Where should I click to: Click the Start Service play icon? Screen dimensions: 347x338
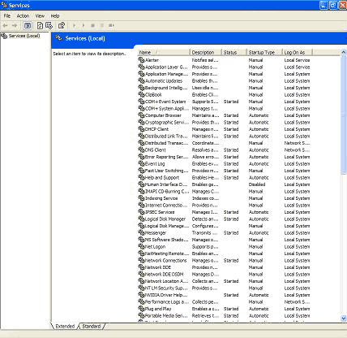[x=74, y=25]
